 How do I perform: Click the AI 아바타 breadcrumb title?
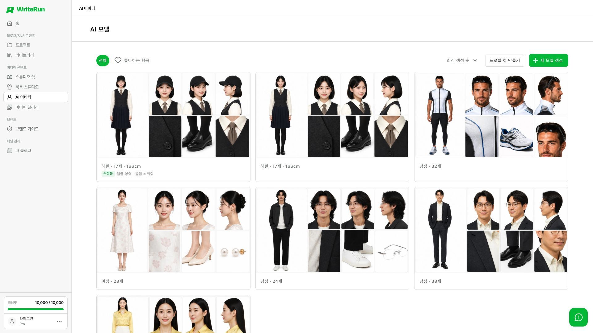[x=87, y=8]
